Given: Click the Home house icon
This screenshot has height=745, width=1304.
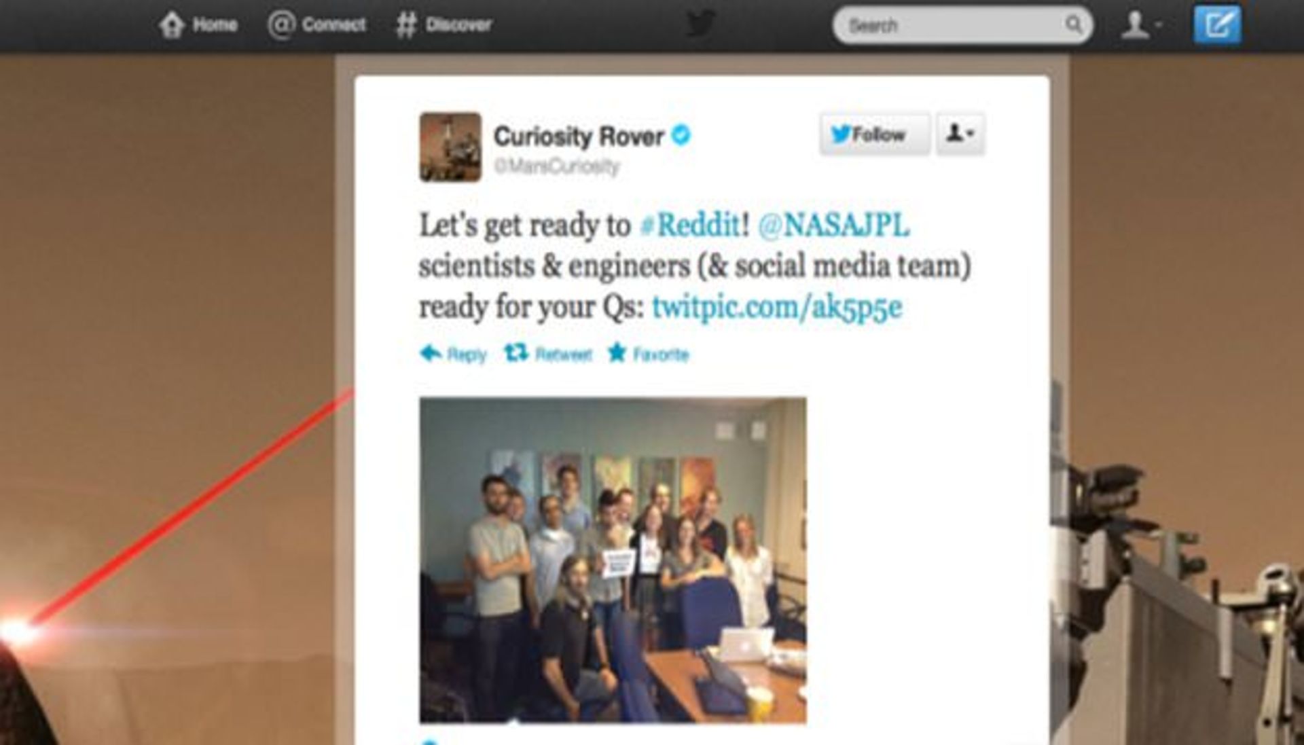Looking at the screenshot, I should (x=172, y=25).
